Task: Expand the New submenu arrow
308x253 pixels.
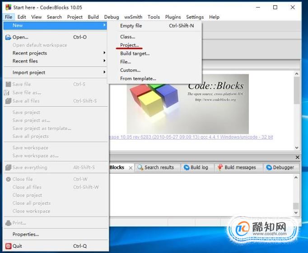Action: coord(104,25)
